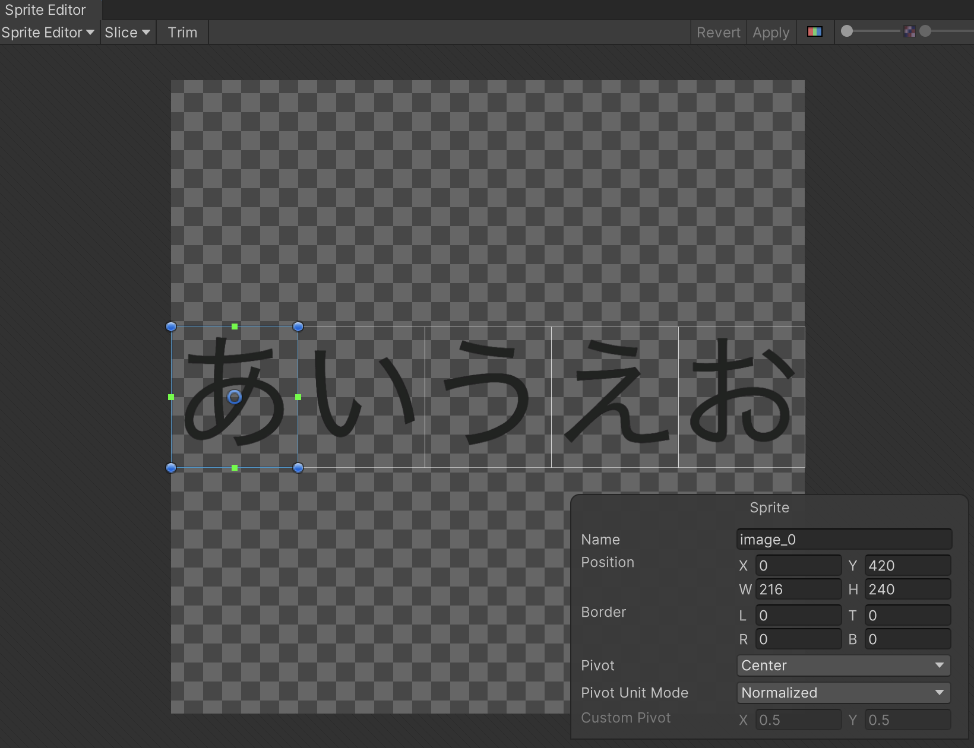The width and height of the screenshot is (974, 748).
Task: Click the Custom Pivot X field
Action: (798, 720)
